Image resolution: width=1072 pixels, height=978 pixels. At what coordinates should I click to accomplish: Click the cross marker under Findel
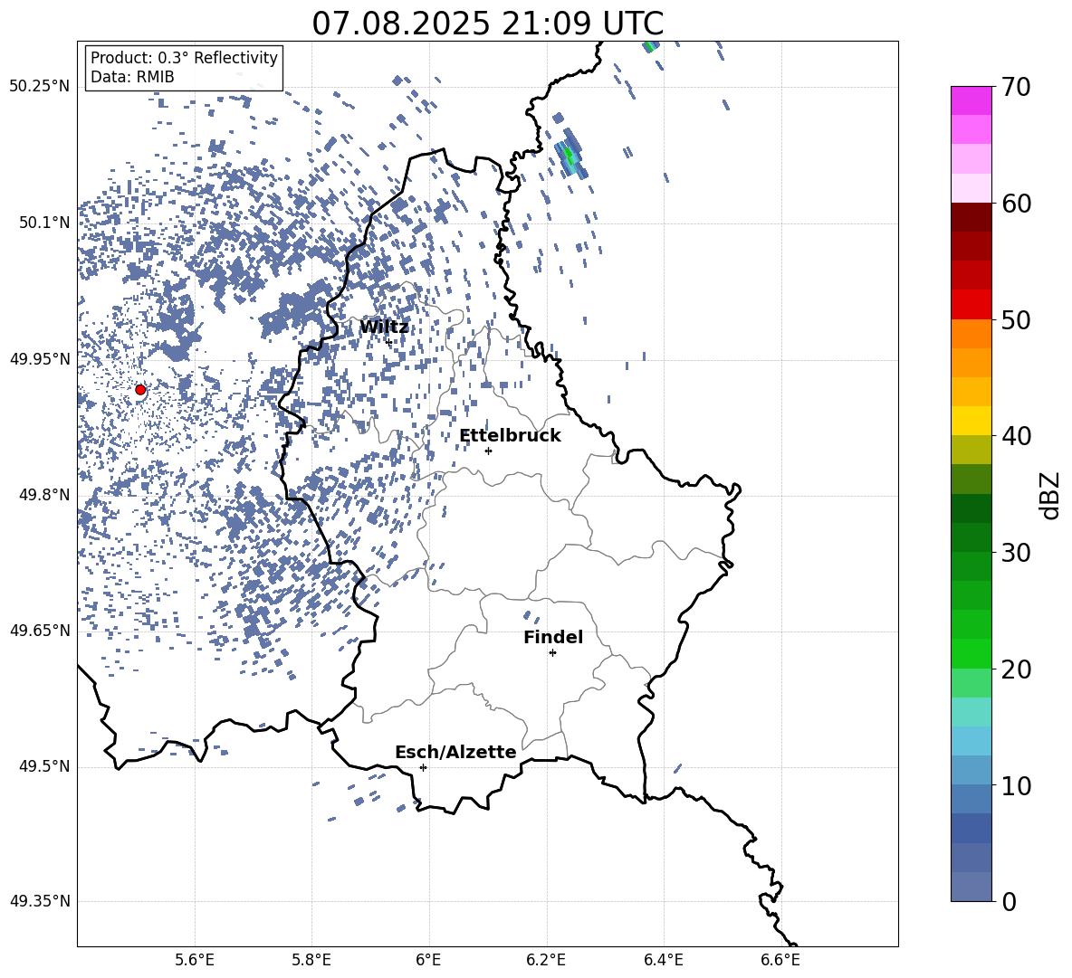pyautogui.click(x=552, y=653)
